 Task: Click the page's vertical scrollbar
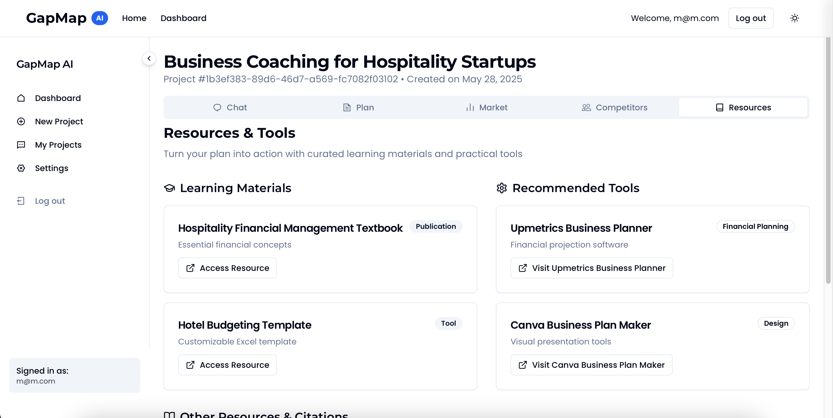(x=828, y=162)
